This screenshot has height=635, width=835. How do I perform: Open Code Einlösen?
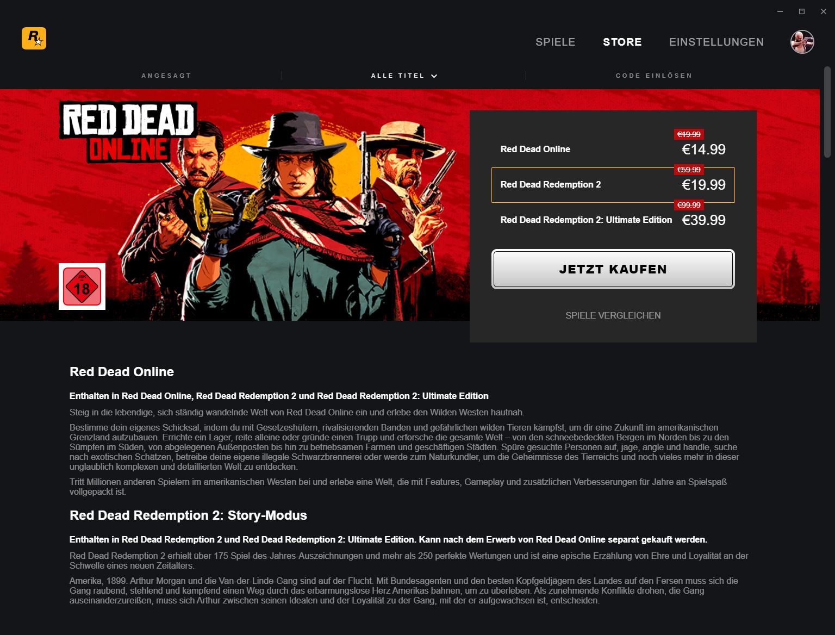[654, 76]
